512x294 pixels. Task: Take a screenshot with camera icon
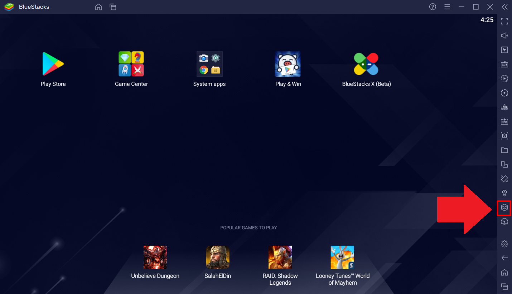504,136
